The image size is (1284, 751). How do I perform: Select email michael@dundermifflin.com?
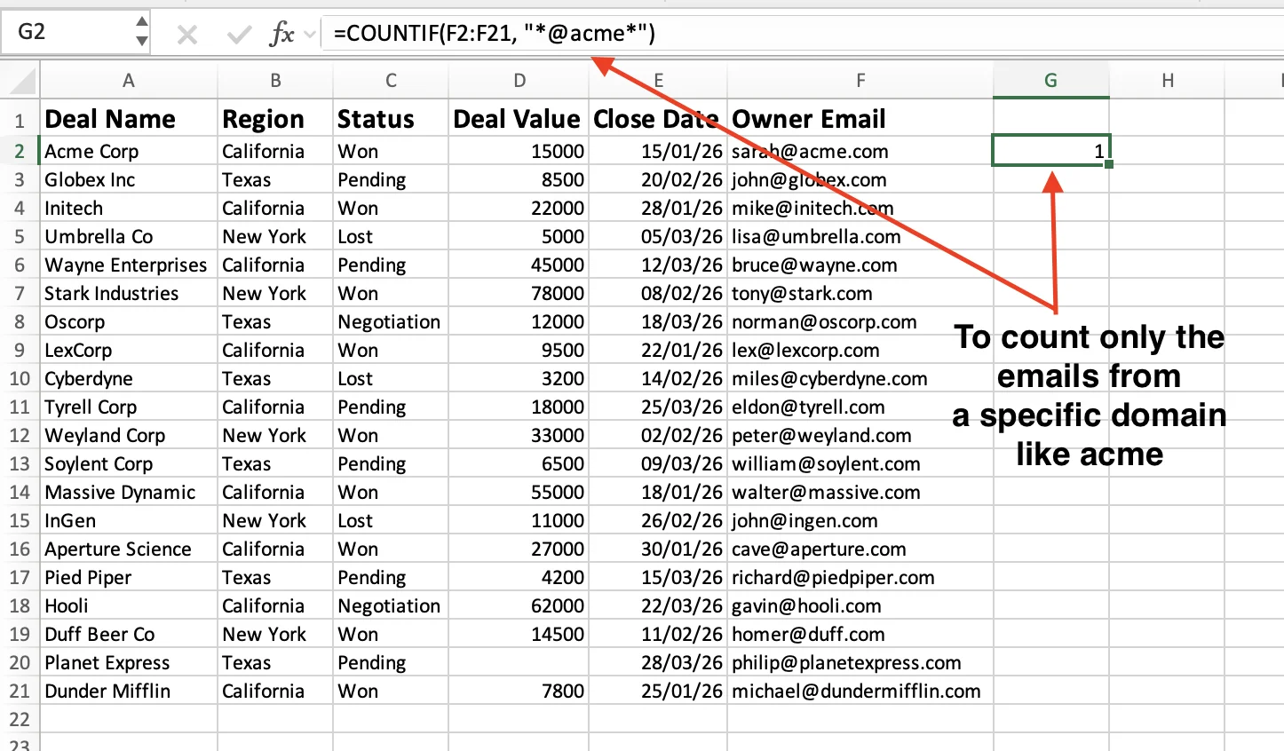click(860, 692)
